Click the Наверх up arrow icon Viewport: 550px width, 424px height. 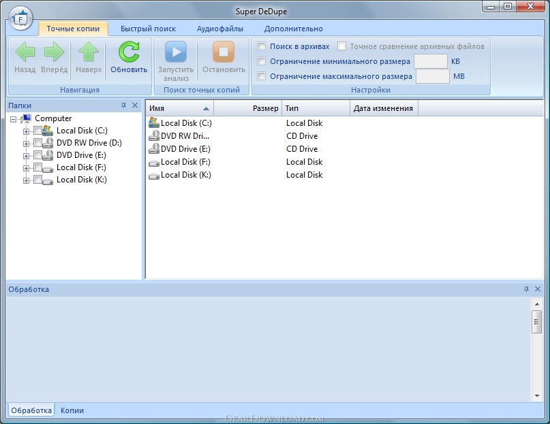(x=89, y=52)
